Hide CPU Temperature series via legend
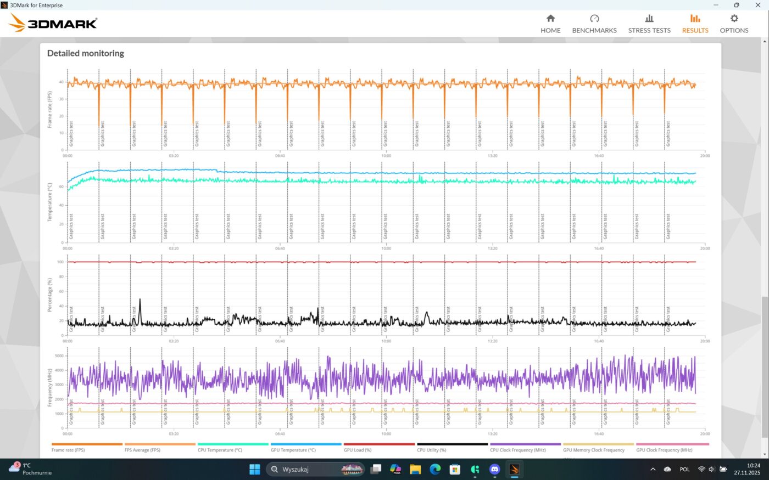 [x=220, y=450]
